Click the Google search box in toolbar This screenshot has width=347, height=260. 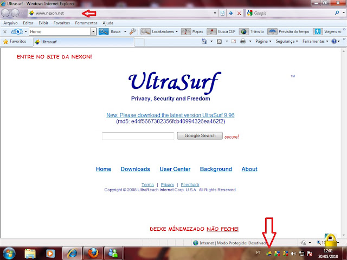pos(293,13)
